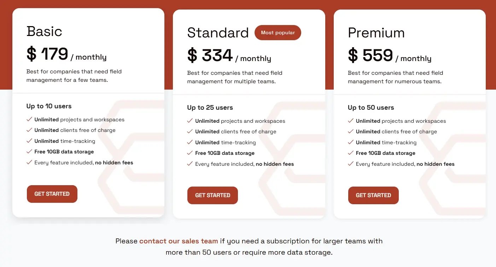496x267 pixels.
Task: Select the Basic plan title
Action: click(x=44, y=32)
